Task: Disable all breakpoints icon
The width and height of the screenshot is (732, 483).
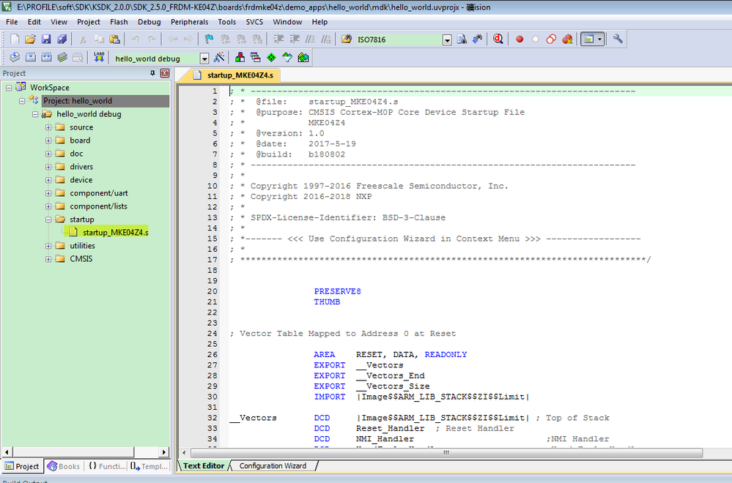Action: (x=551, y=40)
